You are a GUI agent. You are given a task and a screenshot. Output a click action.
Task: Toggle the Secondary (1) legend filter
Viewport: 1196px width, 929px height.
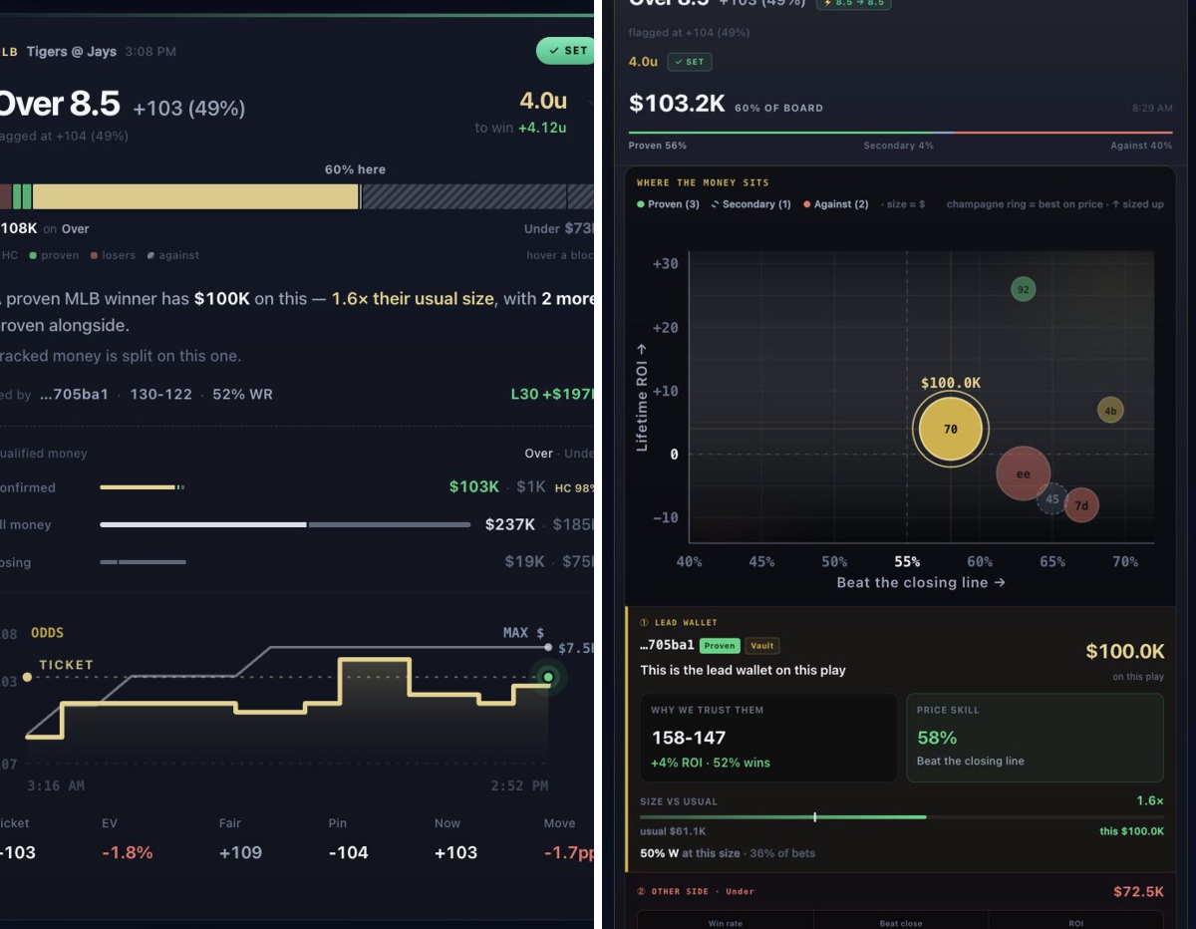pos(750,204)
